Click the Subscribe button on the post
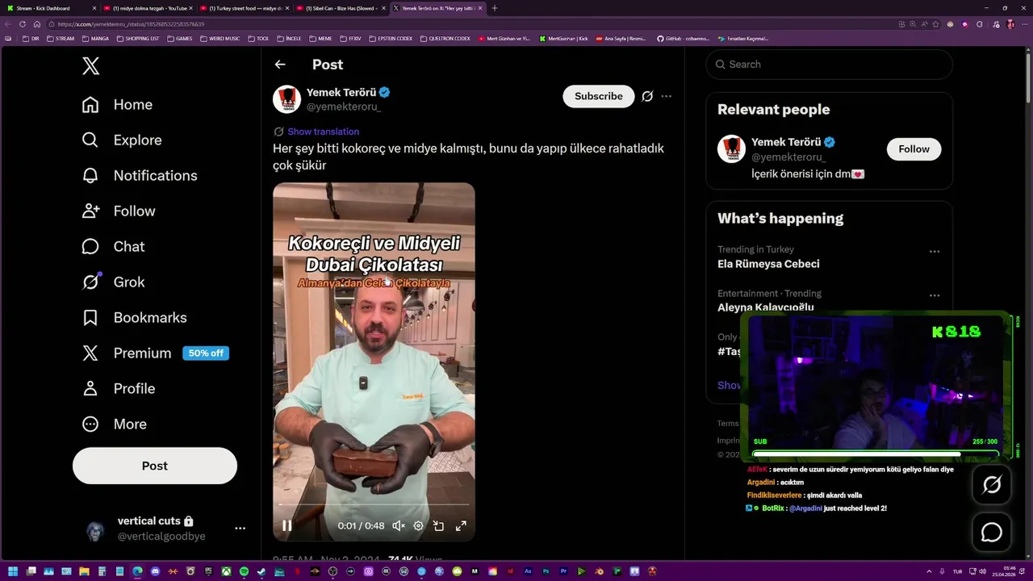The height and width of the screenshot is (581, 1033). point(599,96)
